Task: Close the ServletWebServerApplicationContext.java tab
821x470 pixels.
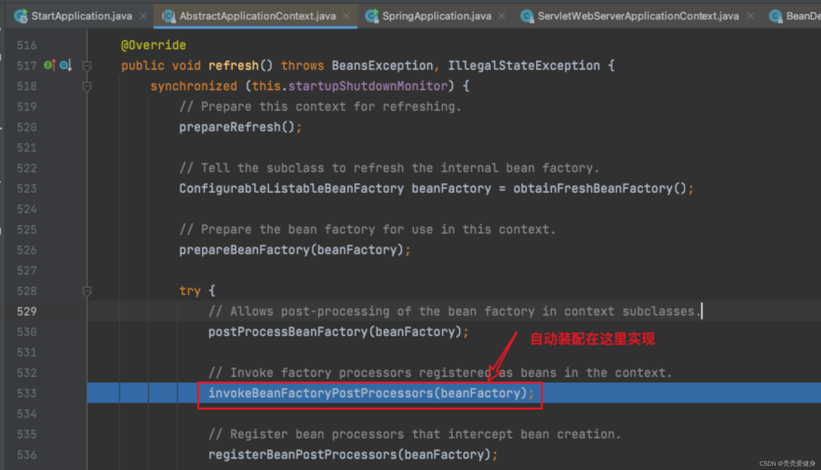Action: [x=750, y=16]
